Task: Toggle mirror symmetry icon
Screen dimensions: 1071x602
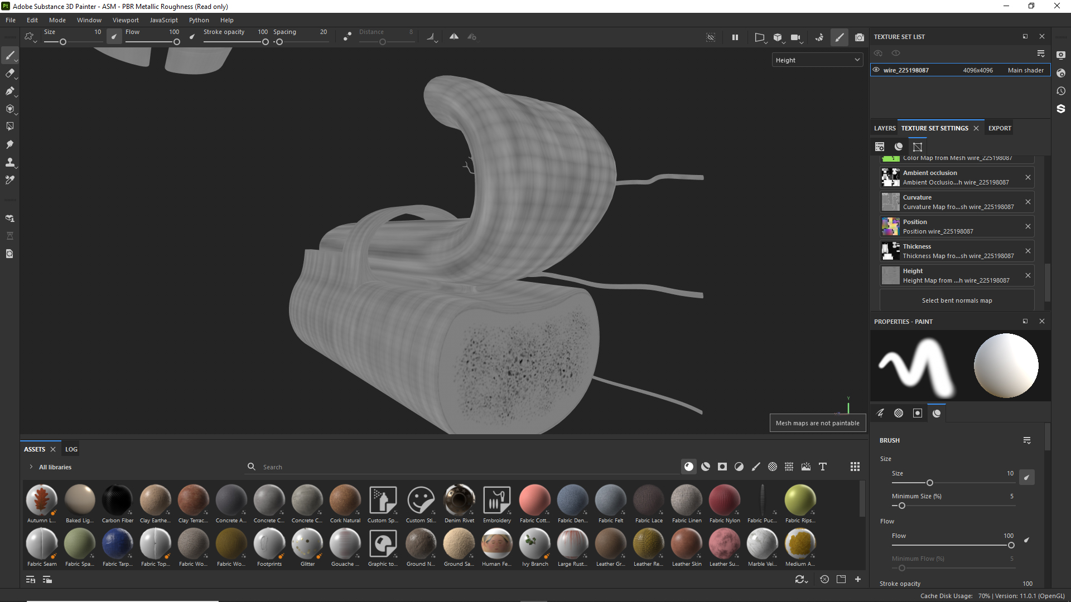Action: 454,37
